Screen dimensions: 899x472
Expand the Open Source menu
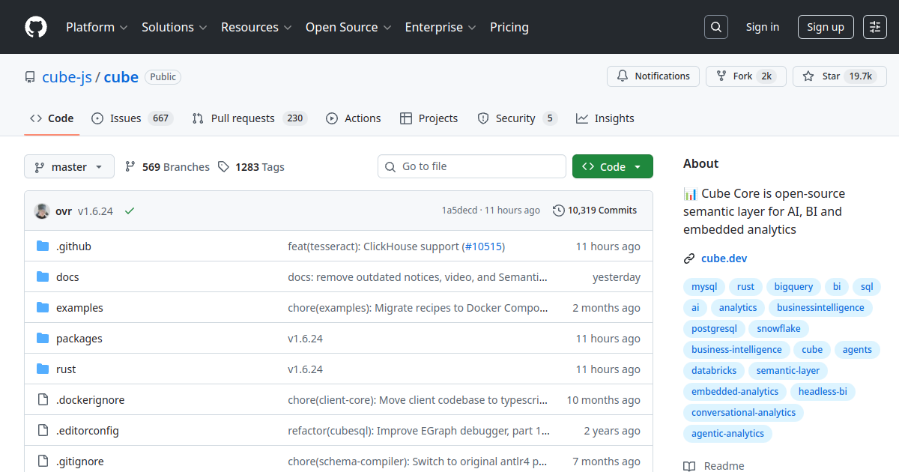(x=348, y=27)
